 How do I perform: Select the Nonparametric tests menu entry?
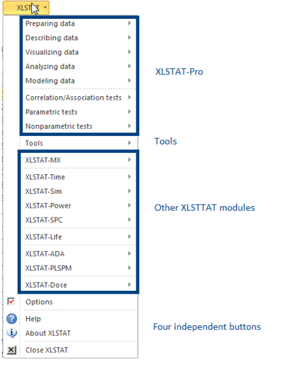79,126
